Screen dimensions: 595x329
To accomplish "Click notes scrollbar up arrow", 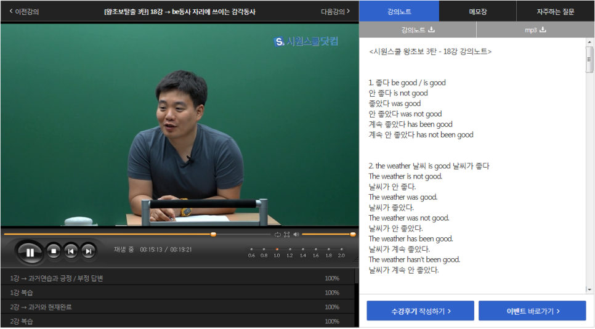I will (x=589, y=42).
